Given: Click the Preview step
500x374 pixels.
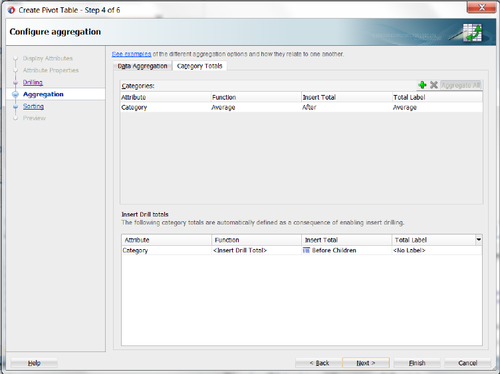Looking at the screenshot, I should coord(34,118).
